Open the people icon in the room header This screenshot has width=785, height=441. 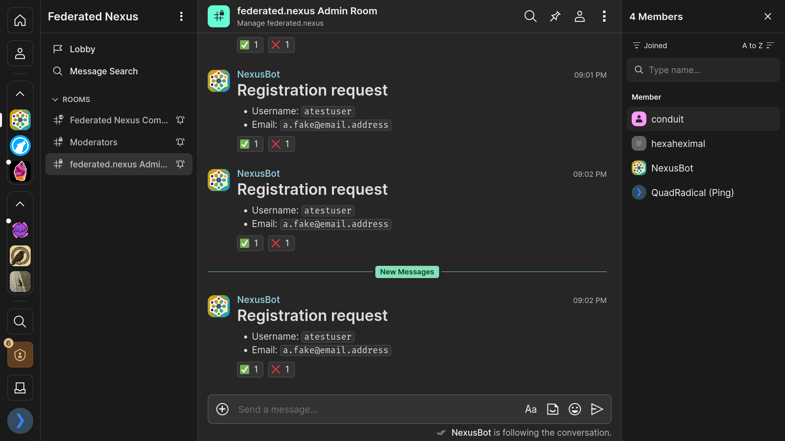coord(580,16)
